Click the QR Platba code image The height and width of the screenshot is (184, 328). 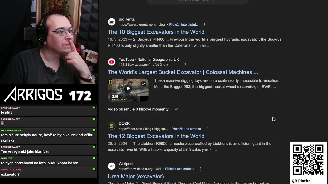pos(308,160)
